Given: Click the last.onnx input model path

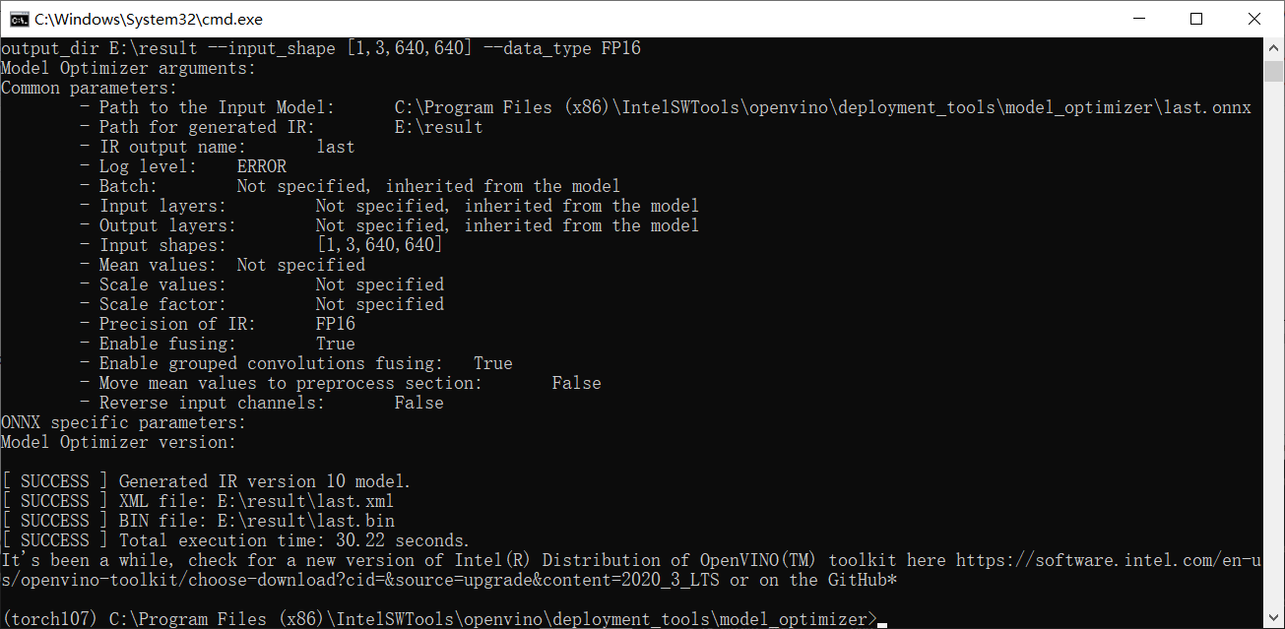Looking at the screenshot, I should click(822, 107).
